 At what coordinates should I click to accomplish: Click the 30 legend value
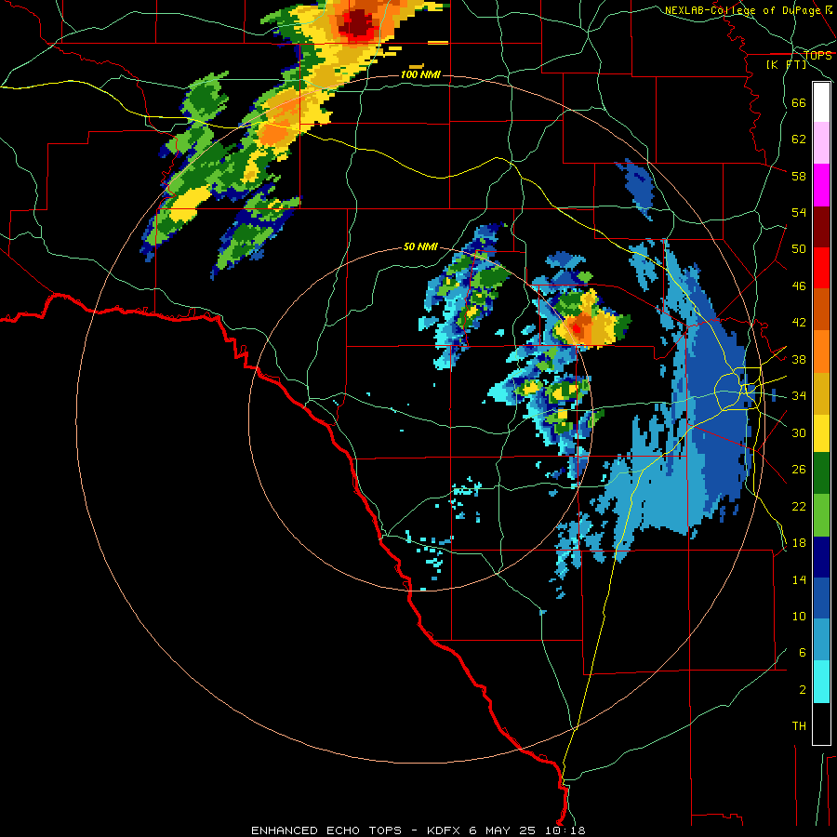click(x=799, y=432)
